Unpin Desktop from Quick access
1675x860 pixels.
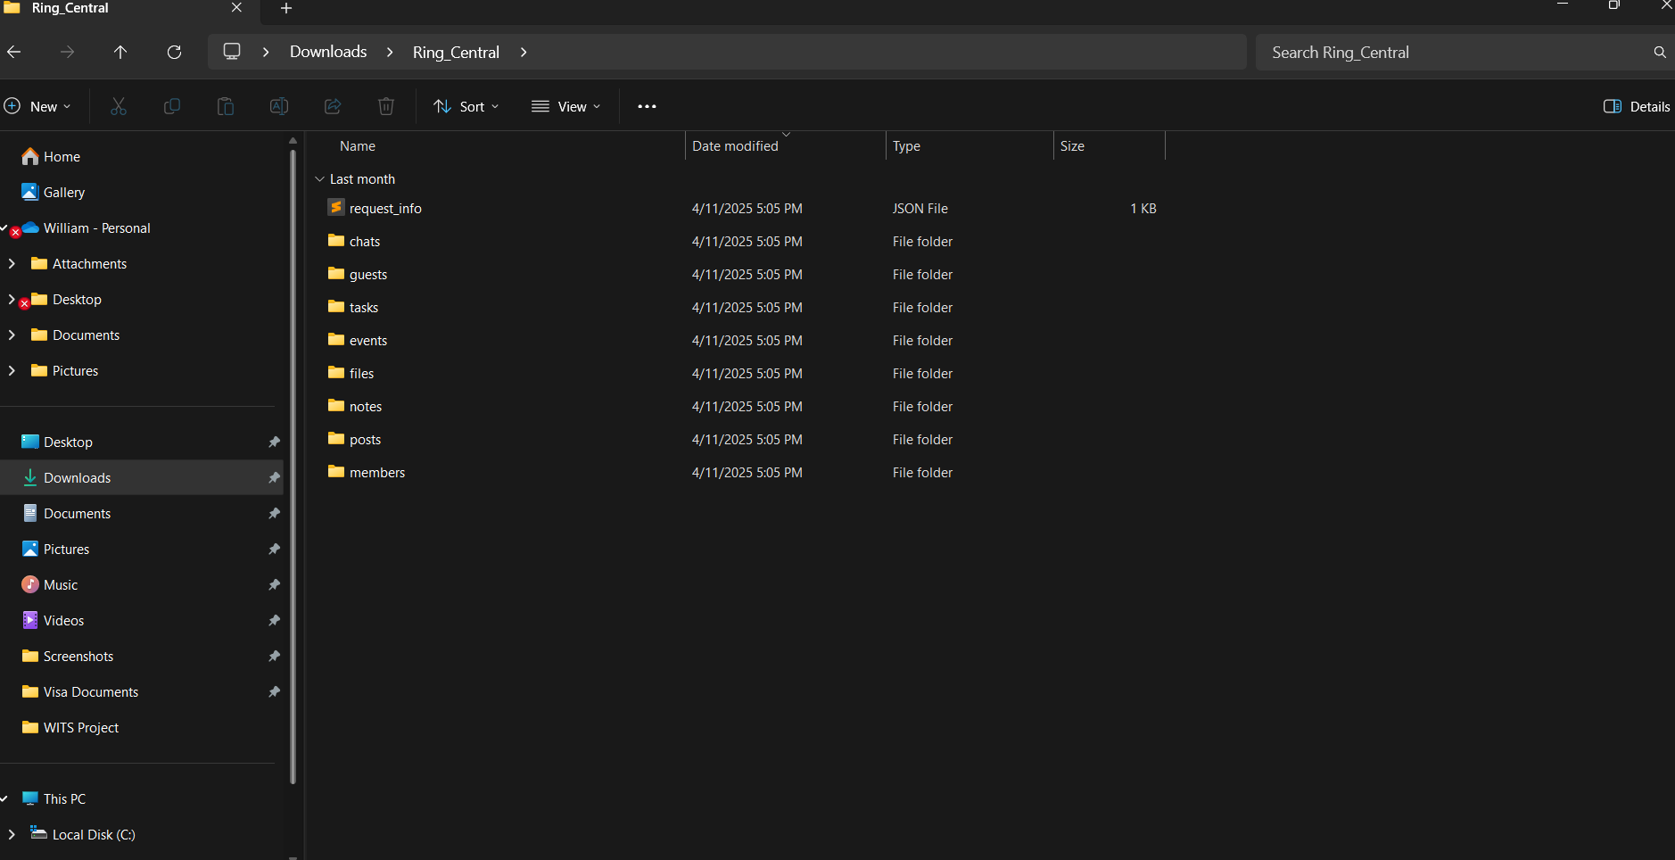click(x=274, y=442)
